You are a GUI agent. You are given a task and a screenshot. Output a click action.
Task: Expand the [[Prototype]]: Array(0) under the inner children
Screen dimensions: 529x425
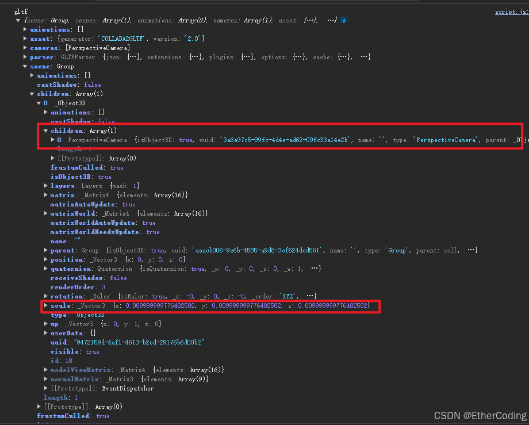point(53,158)
